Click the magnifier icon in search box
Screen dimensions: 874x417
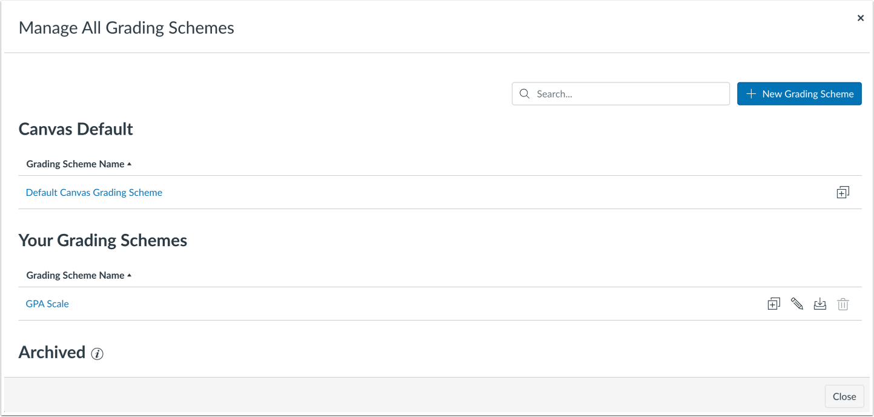pyautogui.click(x=525, y=94)
